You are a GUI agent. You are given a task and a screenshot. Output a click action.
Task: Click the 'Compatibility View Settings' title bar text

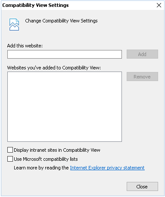coord(35,5)
